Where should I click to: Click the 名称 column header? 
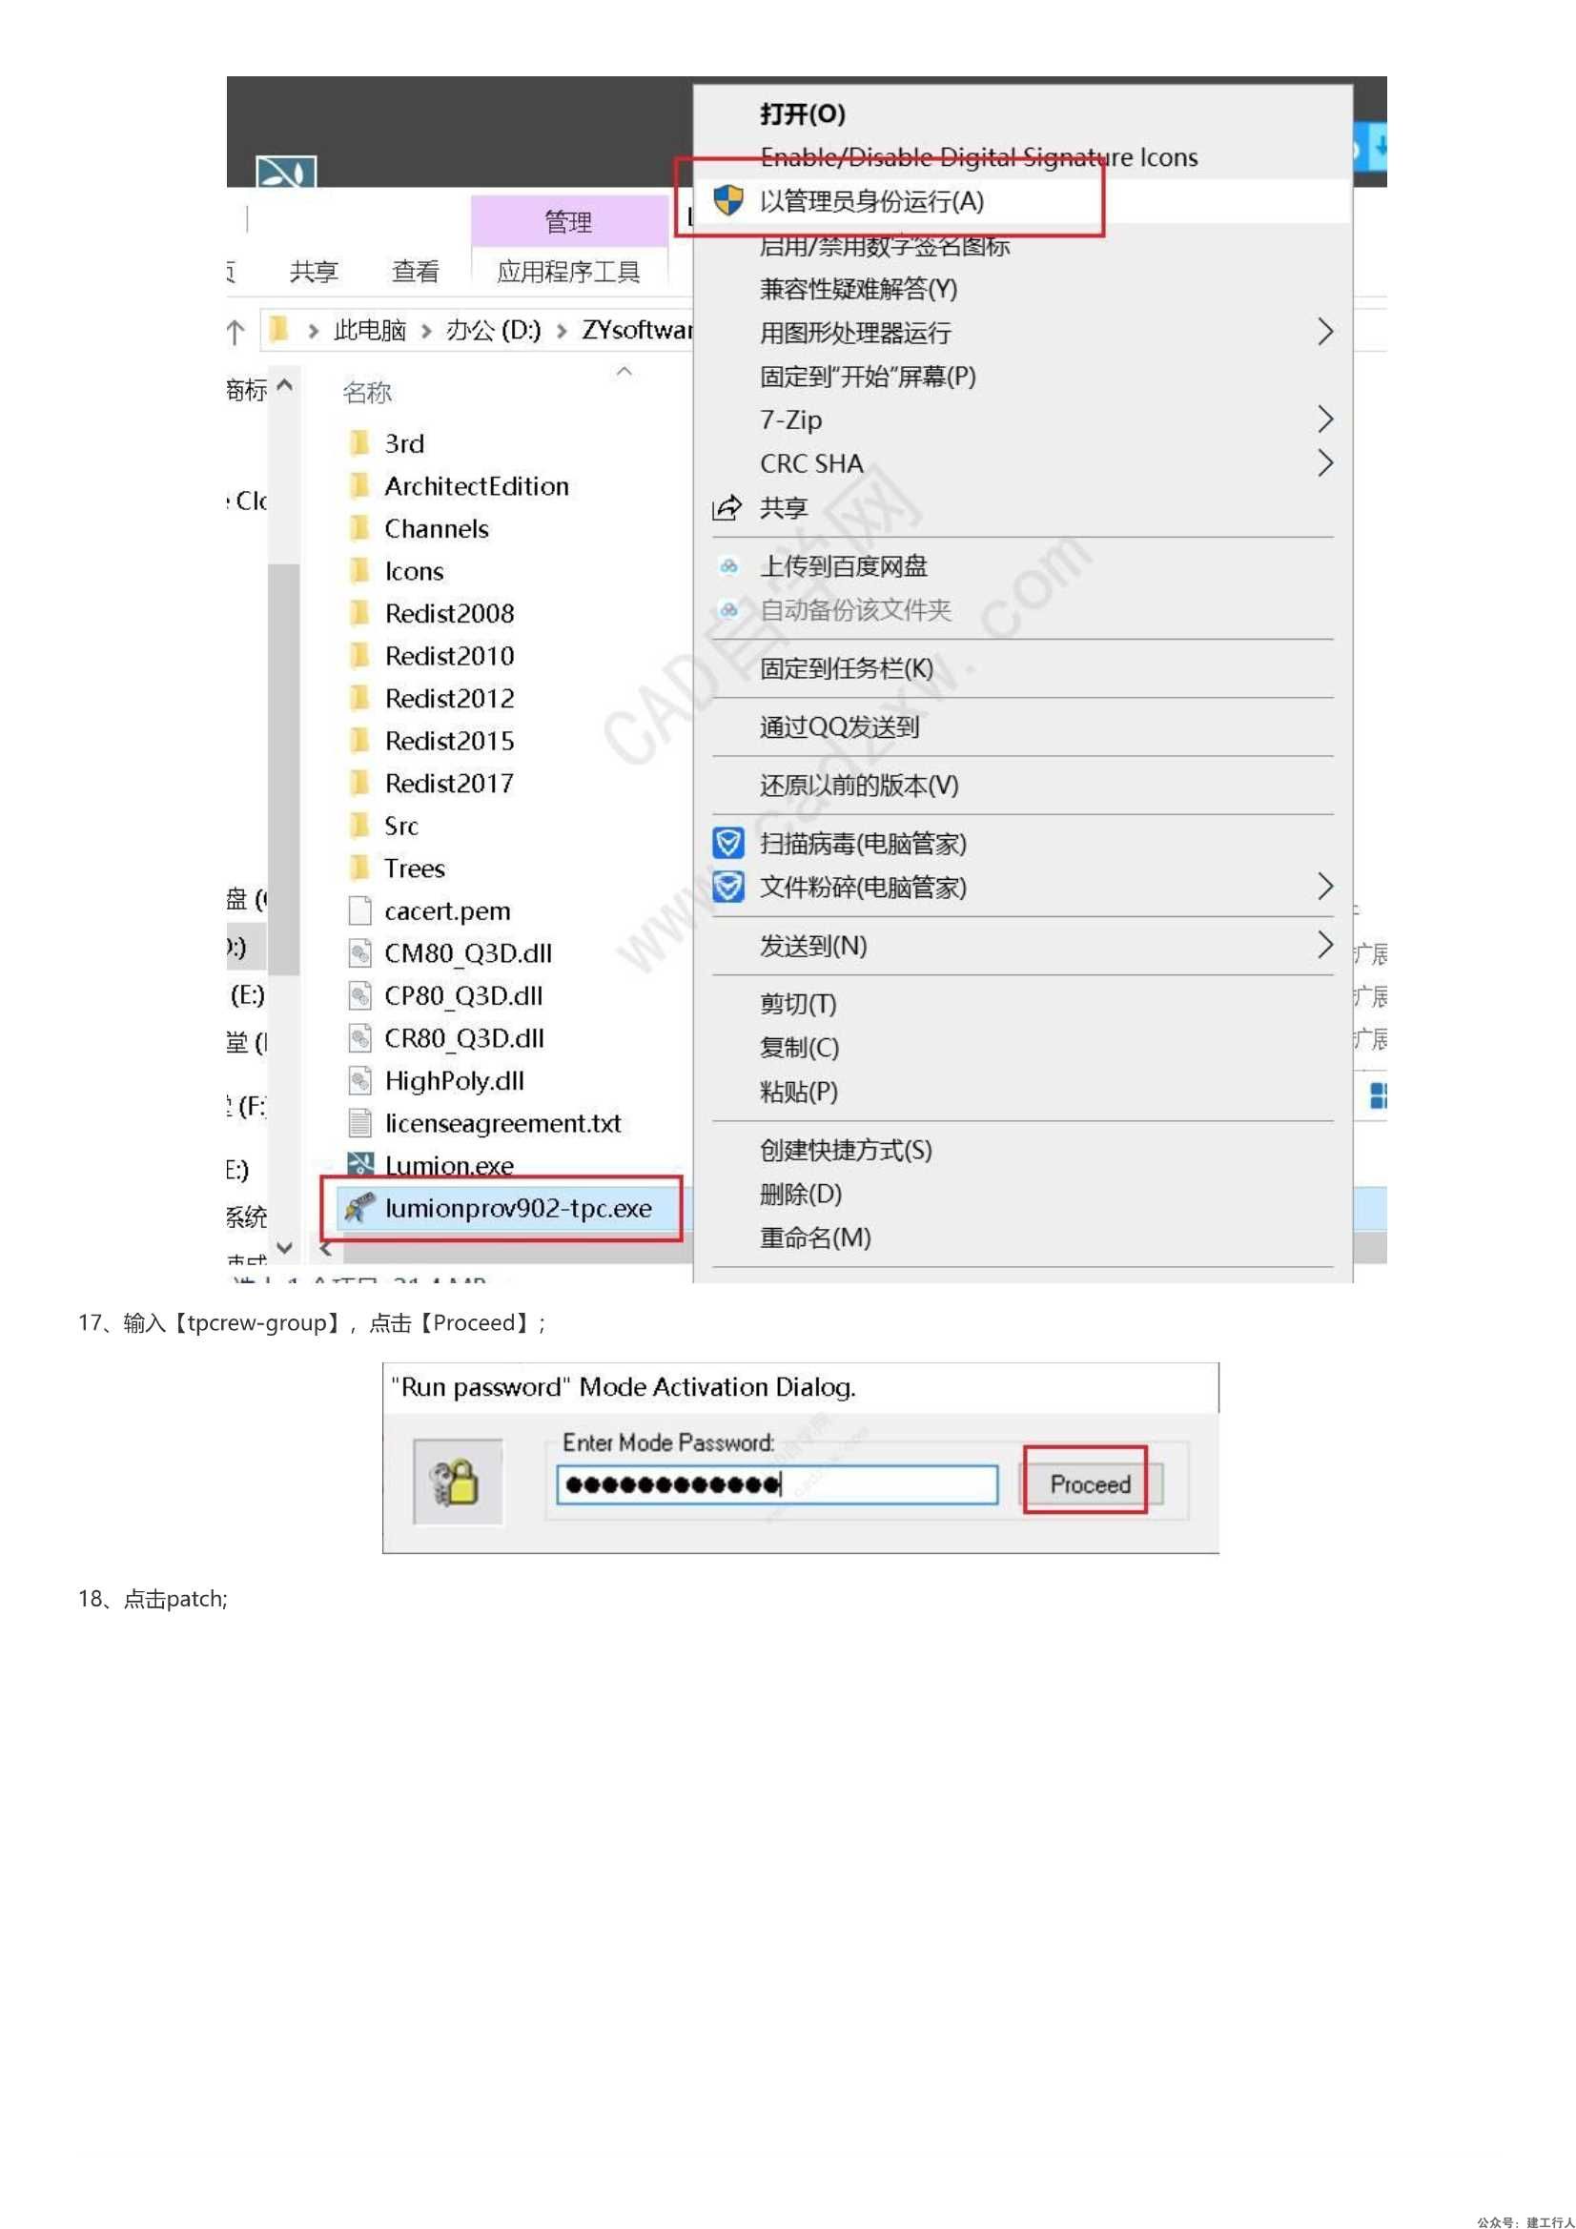(x=367, y=391)
